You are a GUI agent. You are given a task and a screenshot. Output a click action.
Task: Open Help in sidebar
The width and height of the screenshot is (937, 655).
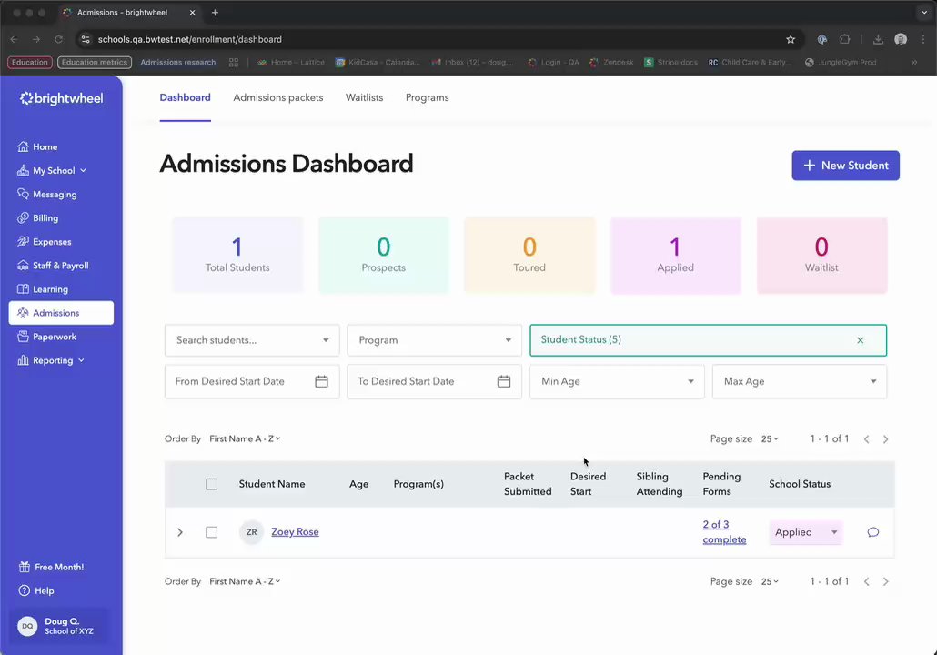click(x=36, y=590)
